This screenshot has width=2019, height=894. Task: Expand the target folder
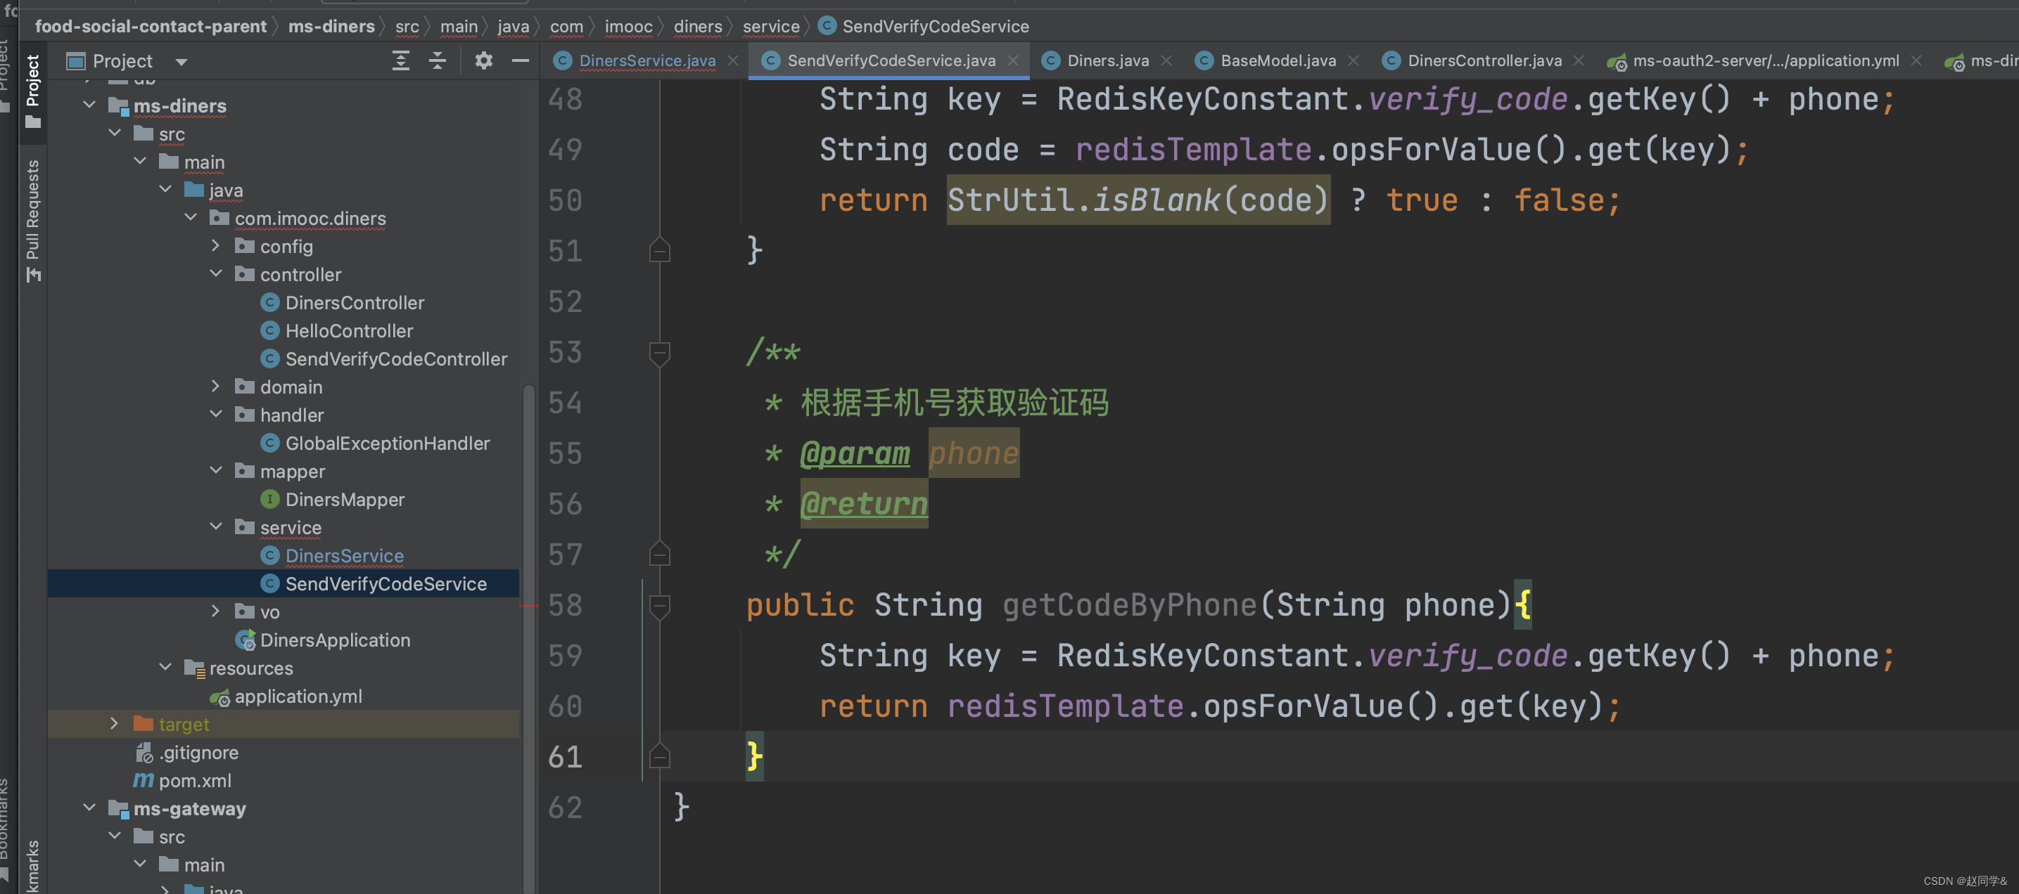[115, 724]
